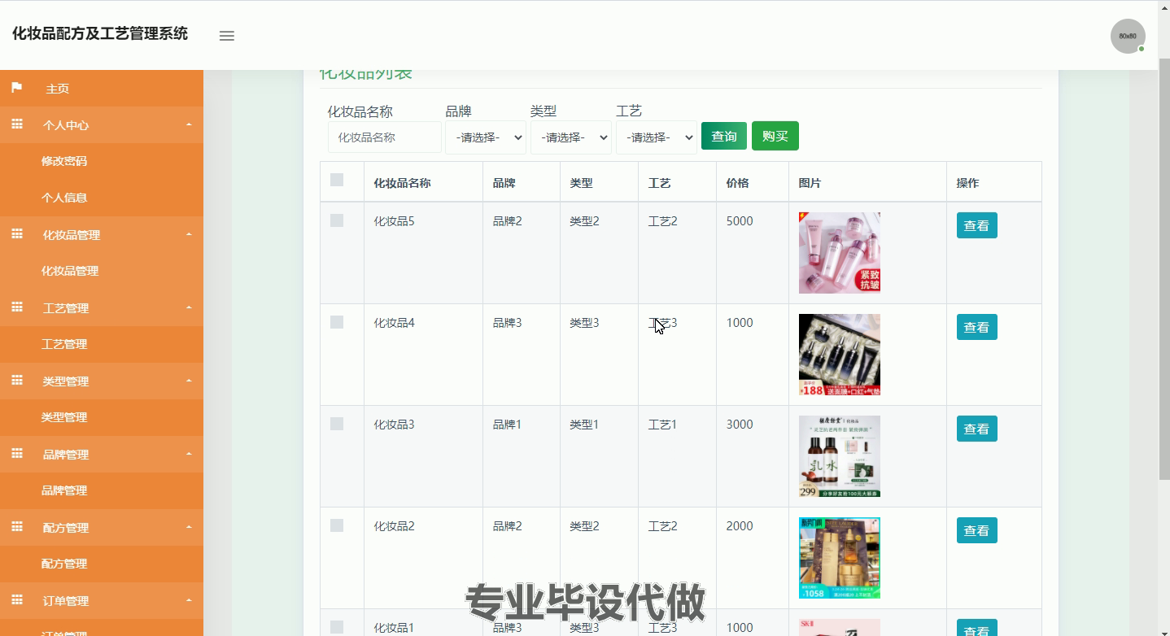Click the 工艺2 cell in 化妆品5 row

[x=662, y=221]
